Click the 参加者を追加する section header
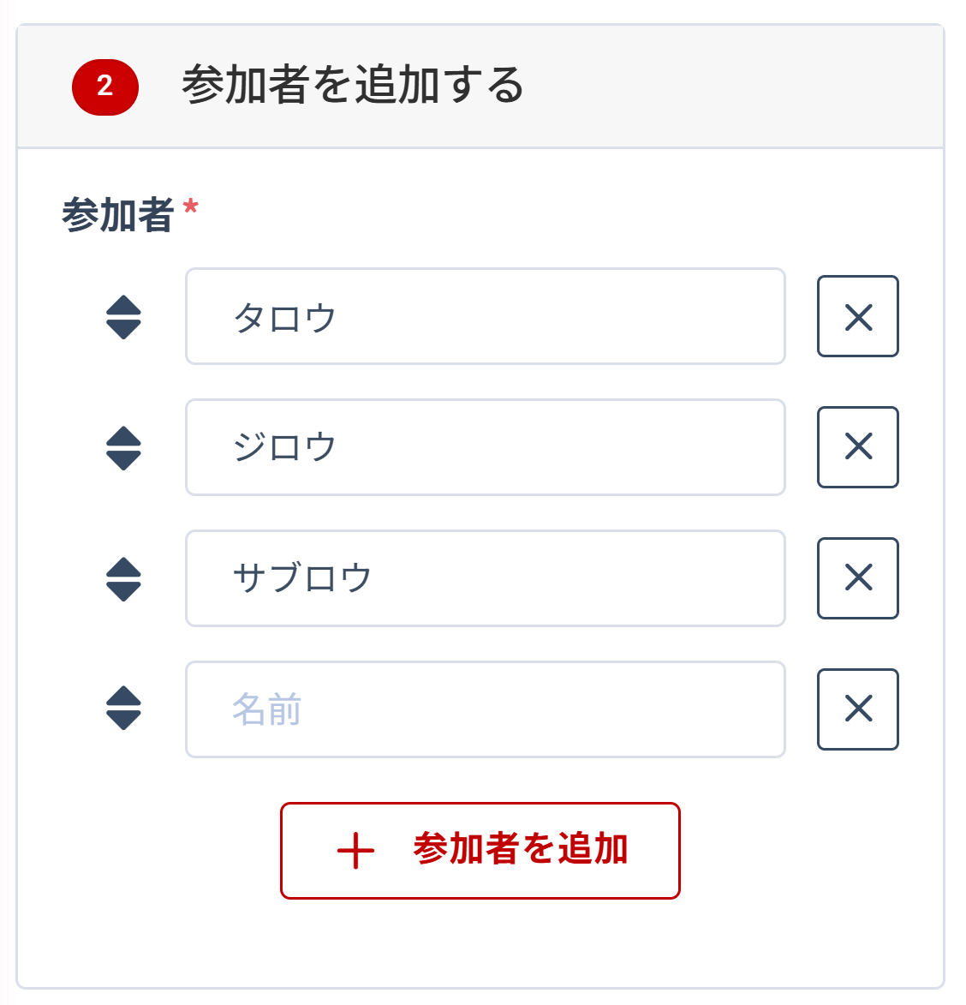 tap(354, 83)
